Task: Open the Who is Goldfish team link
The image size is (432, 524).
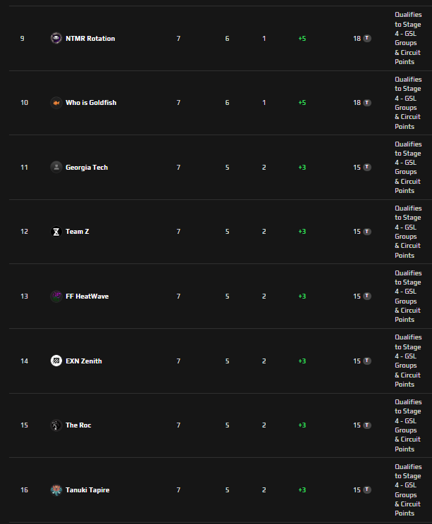Action: coord(91,103)
